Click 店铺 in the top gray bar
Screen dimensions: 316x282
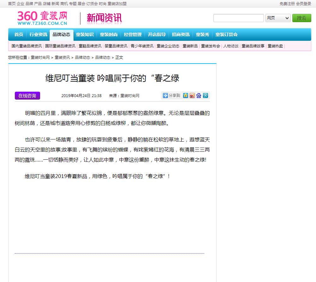click(x=46, y=3)
